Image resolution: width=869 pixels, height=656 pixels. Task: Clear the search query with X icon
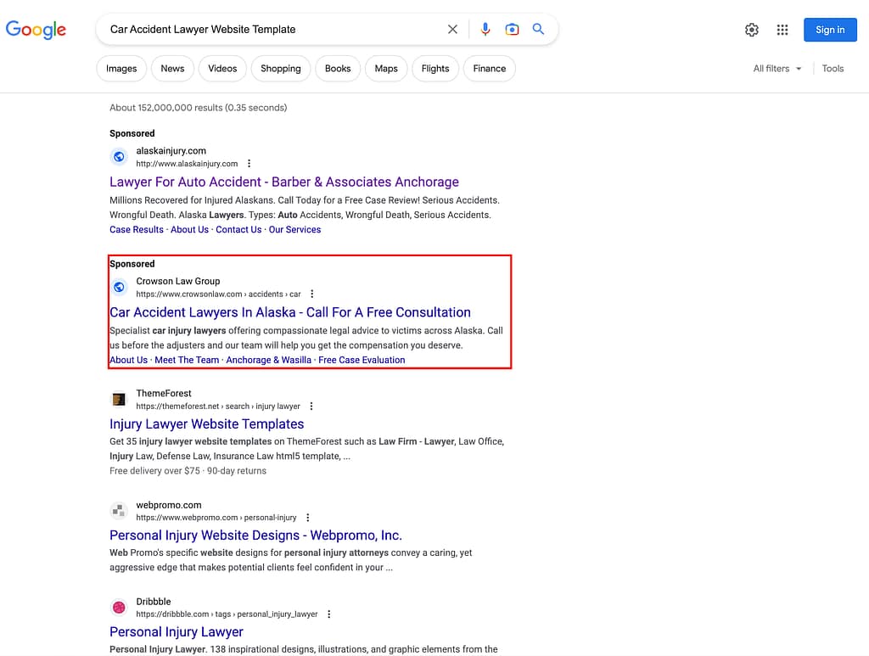[x=453, y=30]
